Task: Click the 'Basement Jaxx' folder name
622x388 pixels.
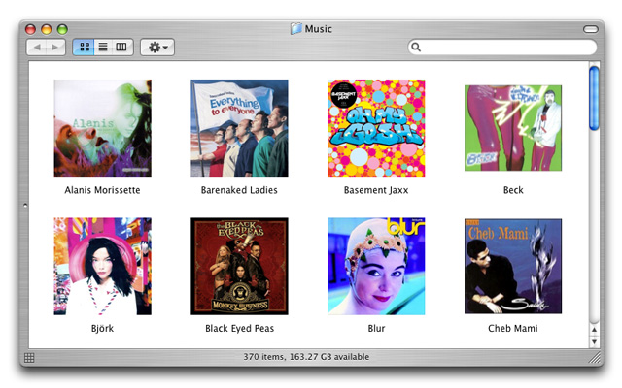Action: 376,190
